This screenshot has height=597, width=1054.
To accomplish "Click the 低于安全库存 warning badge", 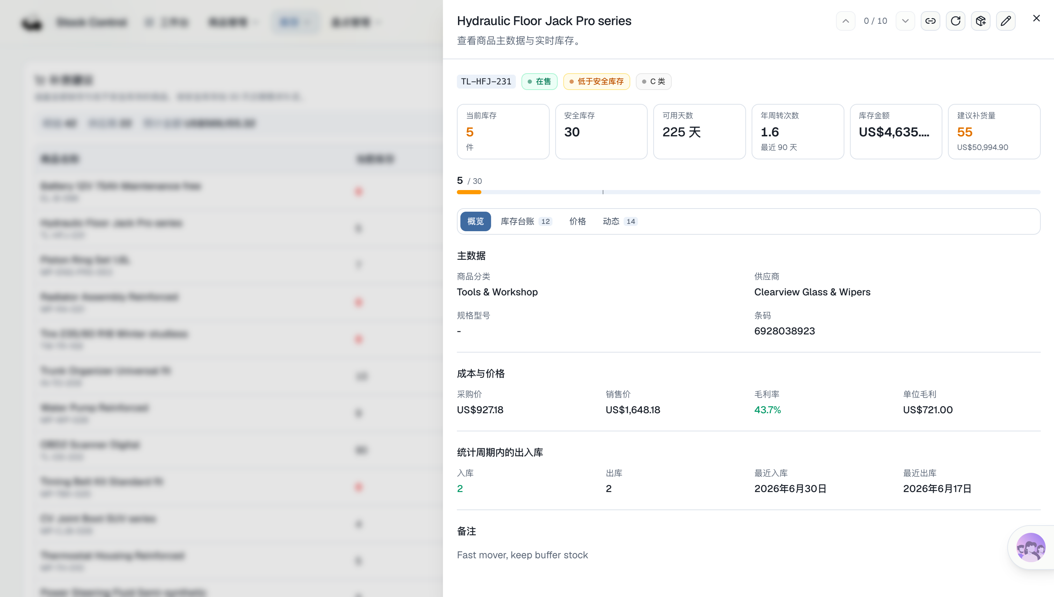I will click(x=596, y=81).
